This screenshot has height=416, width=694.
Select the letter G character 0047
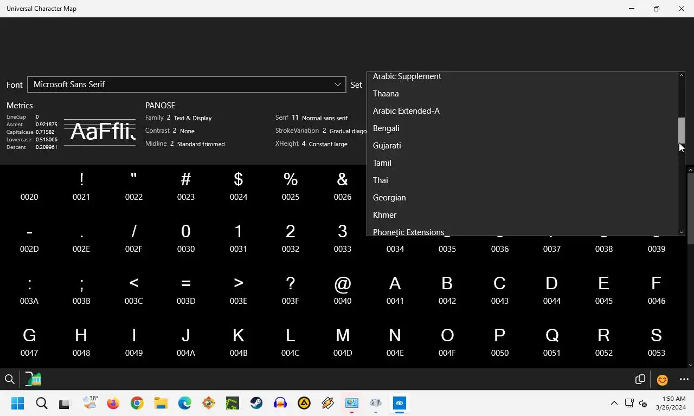[29, 342]
